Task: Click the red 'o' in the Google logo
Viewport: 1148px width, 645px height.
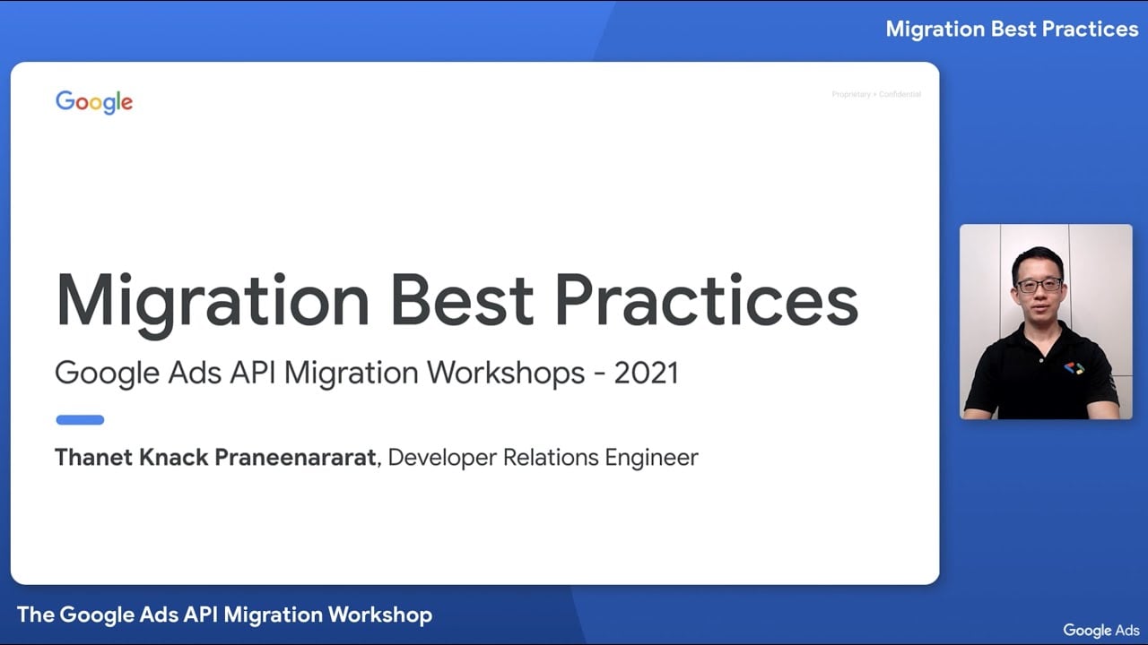Action: pyautogui.click(x=82, y=103)
